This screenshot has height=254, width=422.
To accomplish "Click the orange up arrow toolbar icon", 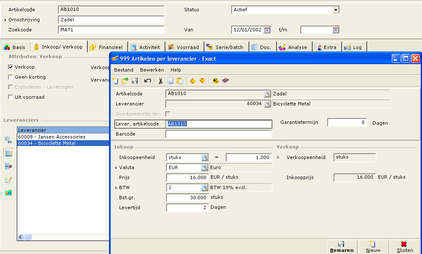I will [193, 80].
